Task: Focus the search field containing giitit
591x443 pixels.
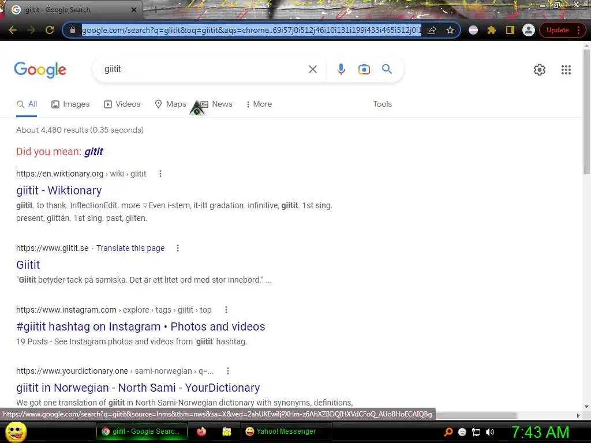Action: pos(204,69)
